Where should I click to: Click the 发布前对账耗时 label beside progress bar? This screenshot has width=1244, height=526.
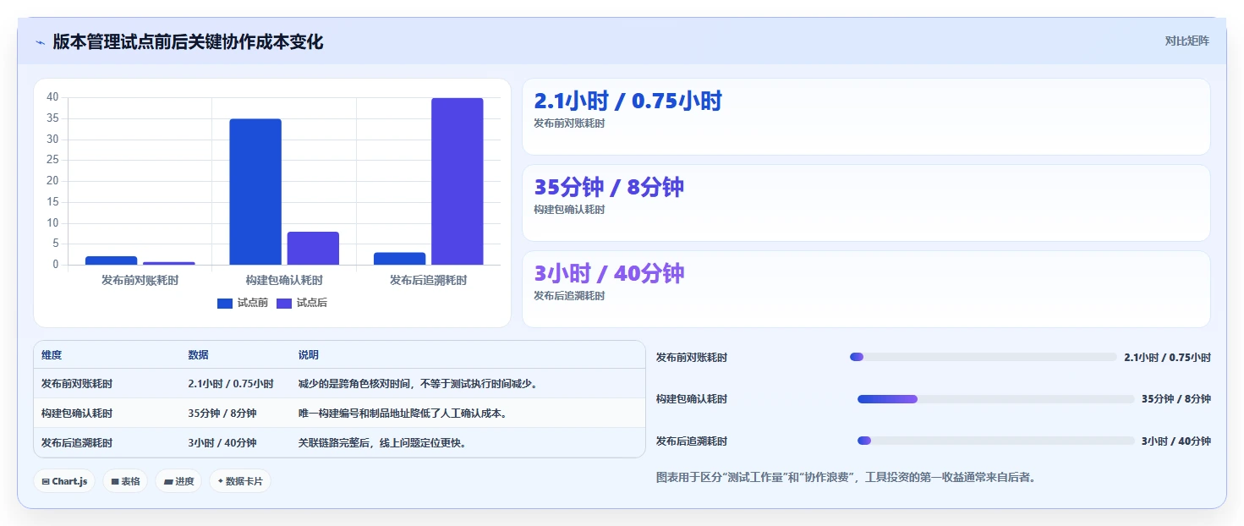(692, 358)
